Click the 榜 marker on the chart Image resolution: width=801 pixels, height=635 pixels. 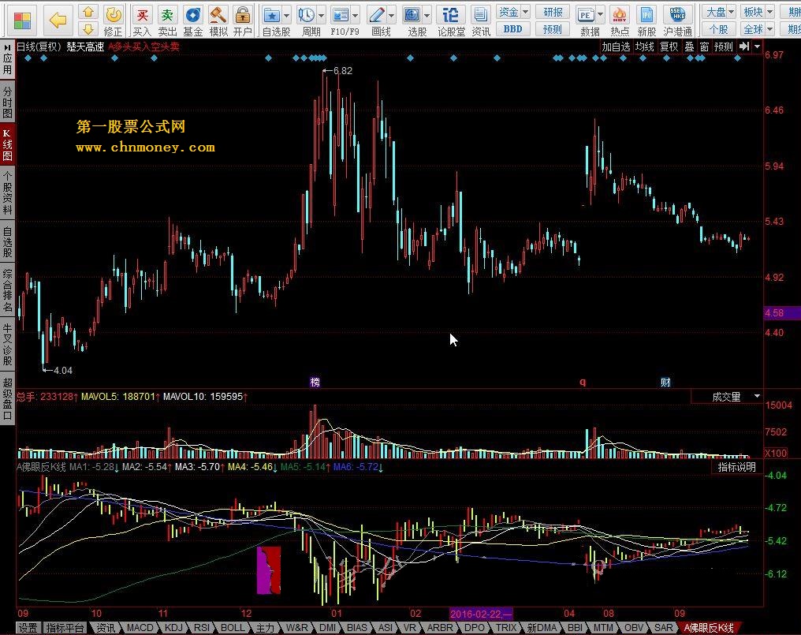point(315,382)
